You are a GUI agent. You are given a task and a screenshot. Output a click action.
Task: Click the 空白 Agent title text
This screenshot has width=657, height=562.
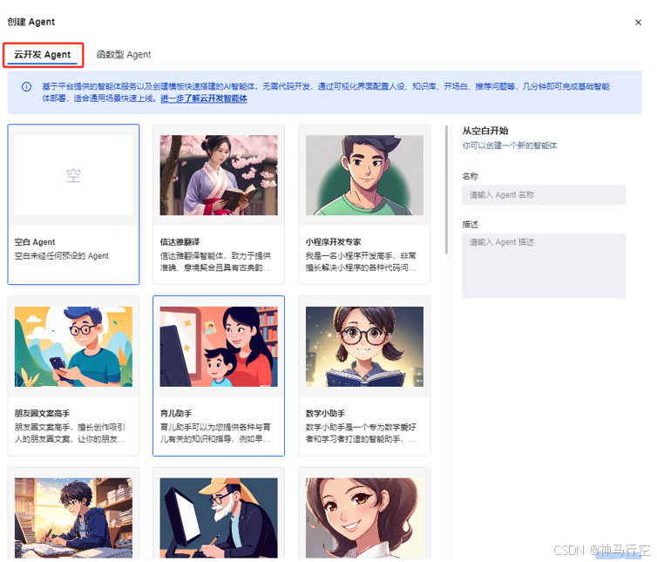point(35,242)
